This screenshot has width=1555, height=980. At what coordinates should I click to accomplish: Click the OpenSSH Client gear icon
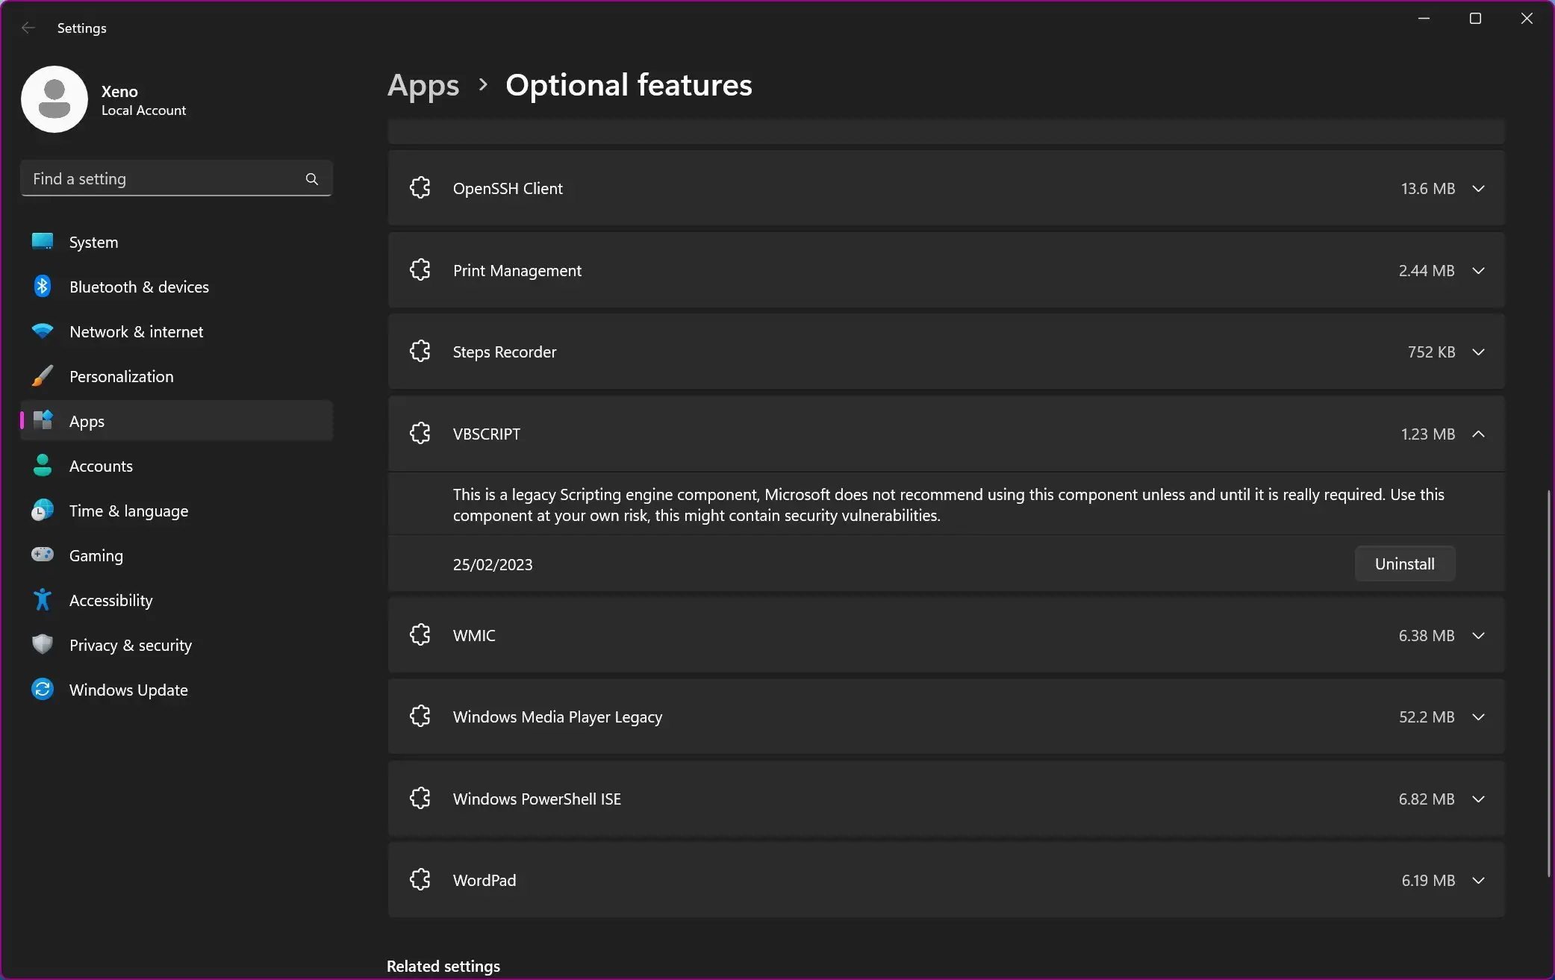[420, 187]
